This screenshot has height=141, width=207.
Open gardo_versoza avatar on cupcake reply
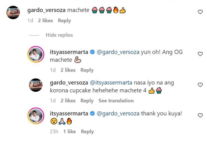(x=36, y=85)
